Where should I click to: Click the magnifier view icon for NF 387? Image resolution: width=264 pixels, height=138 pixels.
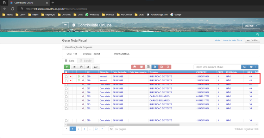(83, 88)
